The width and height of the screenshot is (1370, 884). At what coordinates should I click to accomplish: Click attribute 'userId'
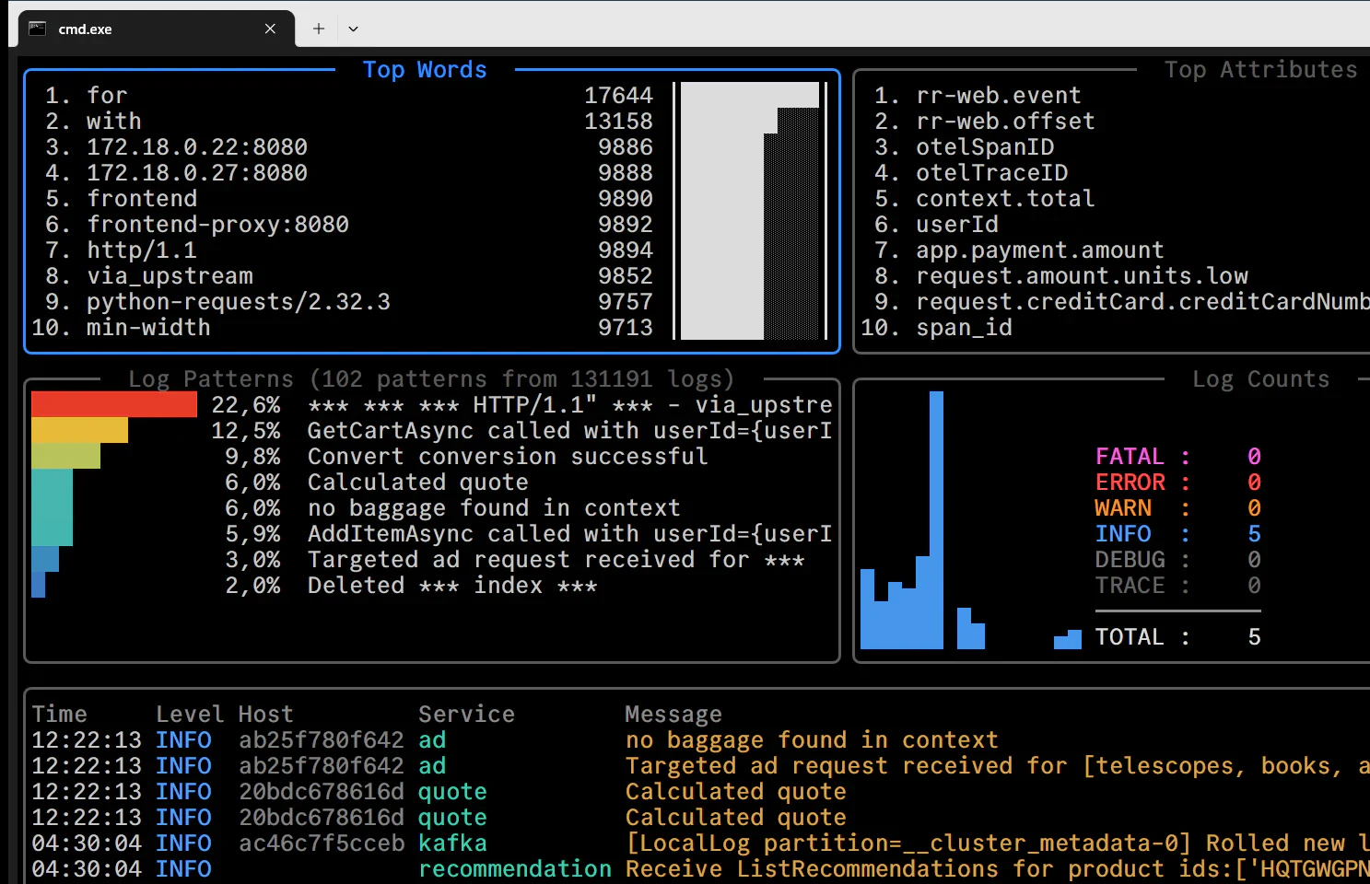click(x=957, y=225)
